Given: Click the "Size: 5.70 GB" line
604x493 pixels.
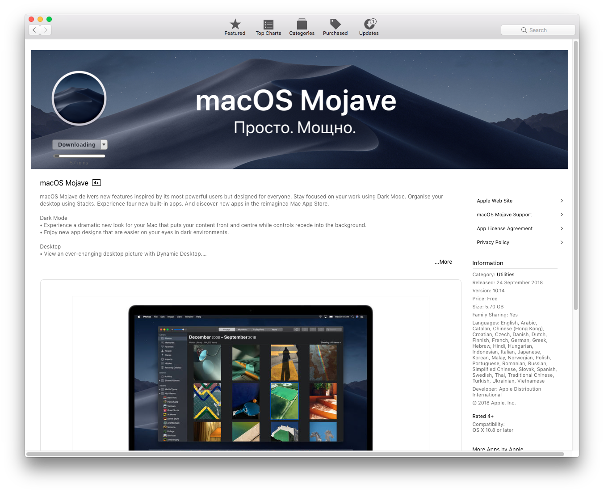Looking at the screenshot, I should point(488,307).
